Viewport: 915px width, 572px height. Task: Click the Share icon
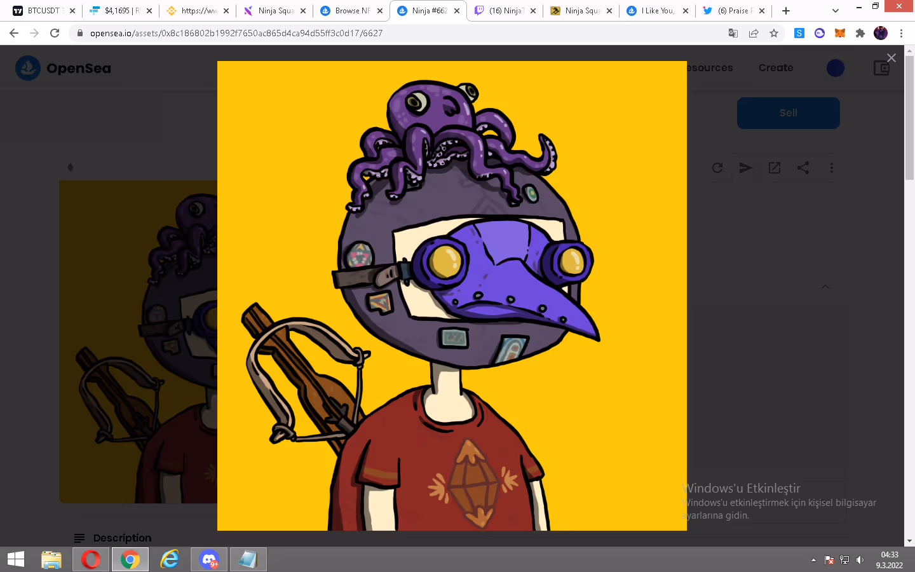(x=803, y=168)
